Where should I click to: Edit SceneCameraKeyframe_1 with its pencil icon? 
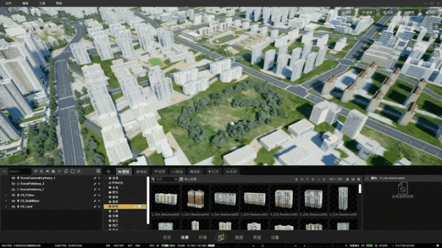pos(95,178)
